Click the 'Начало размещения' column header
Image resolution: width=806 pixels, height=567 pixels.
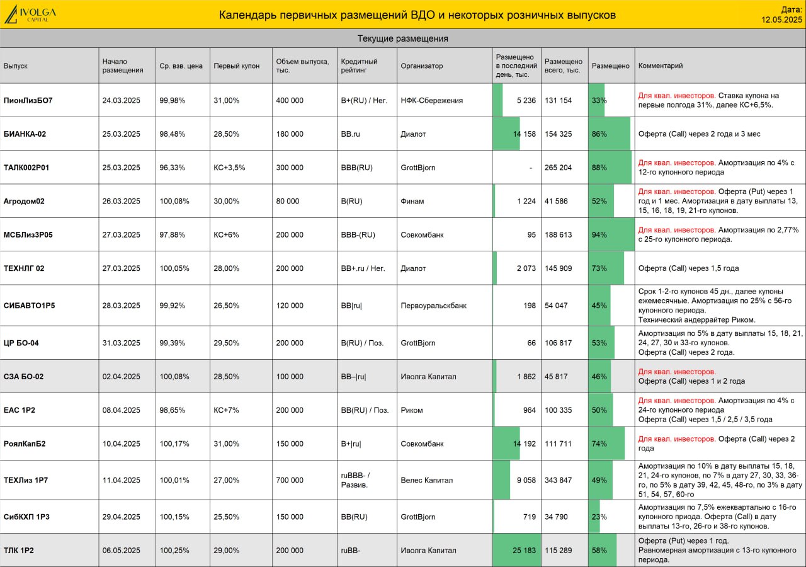pos(123,66)
